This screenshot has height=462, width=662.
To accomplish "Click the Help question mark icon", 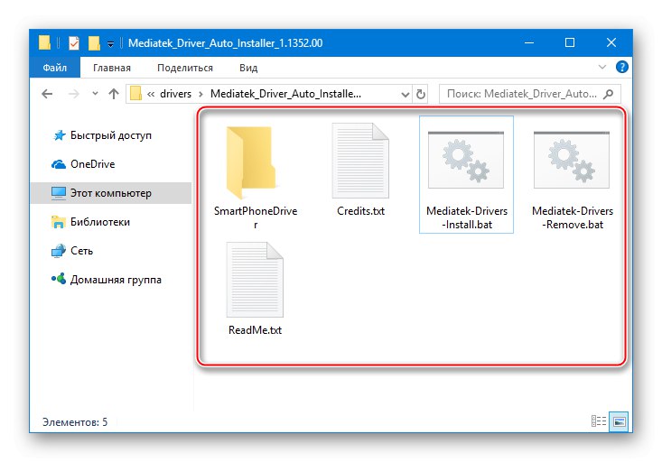I will coord(622,67).
